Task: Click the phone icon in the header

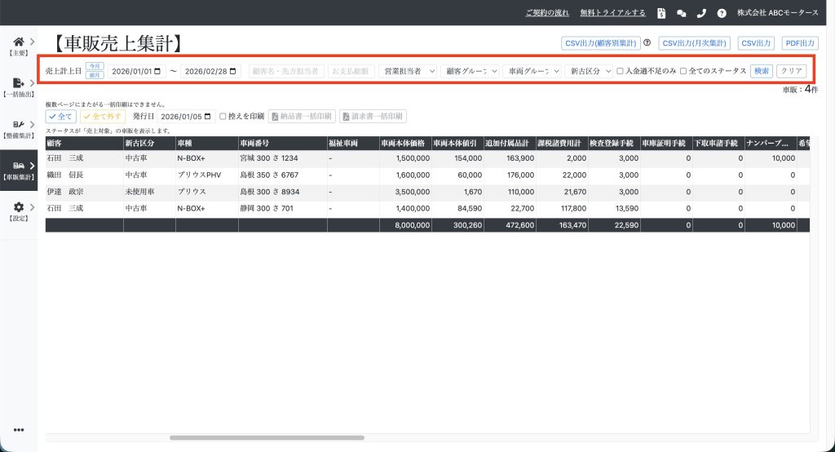Action: tap(701, 13)
